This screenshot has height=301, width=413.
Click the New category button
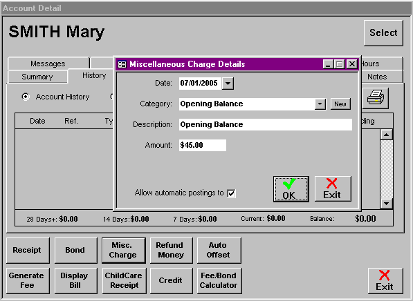coord(340,104)
